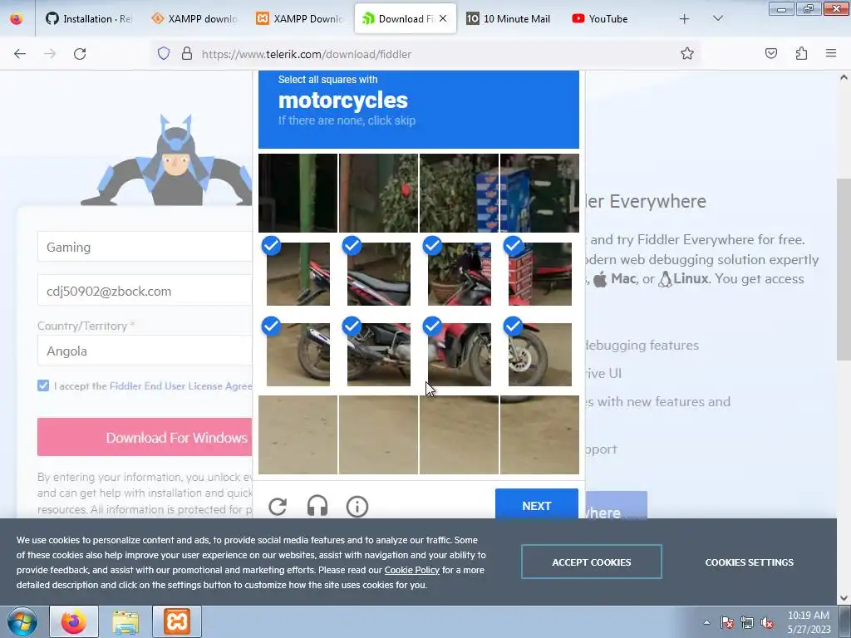Show site security padlock info
This screenshot has height=638, width=851.
tap(187, 54)
